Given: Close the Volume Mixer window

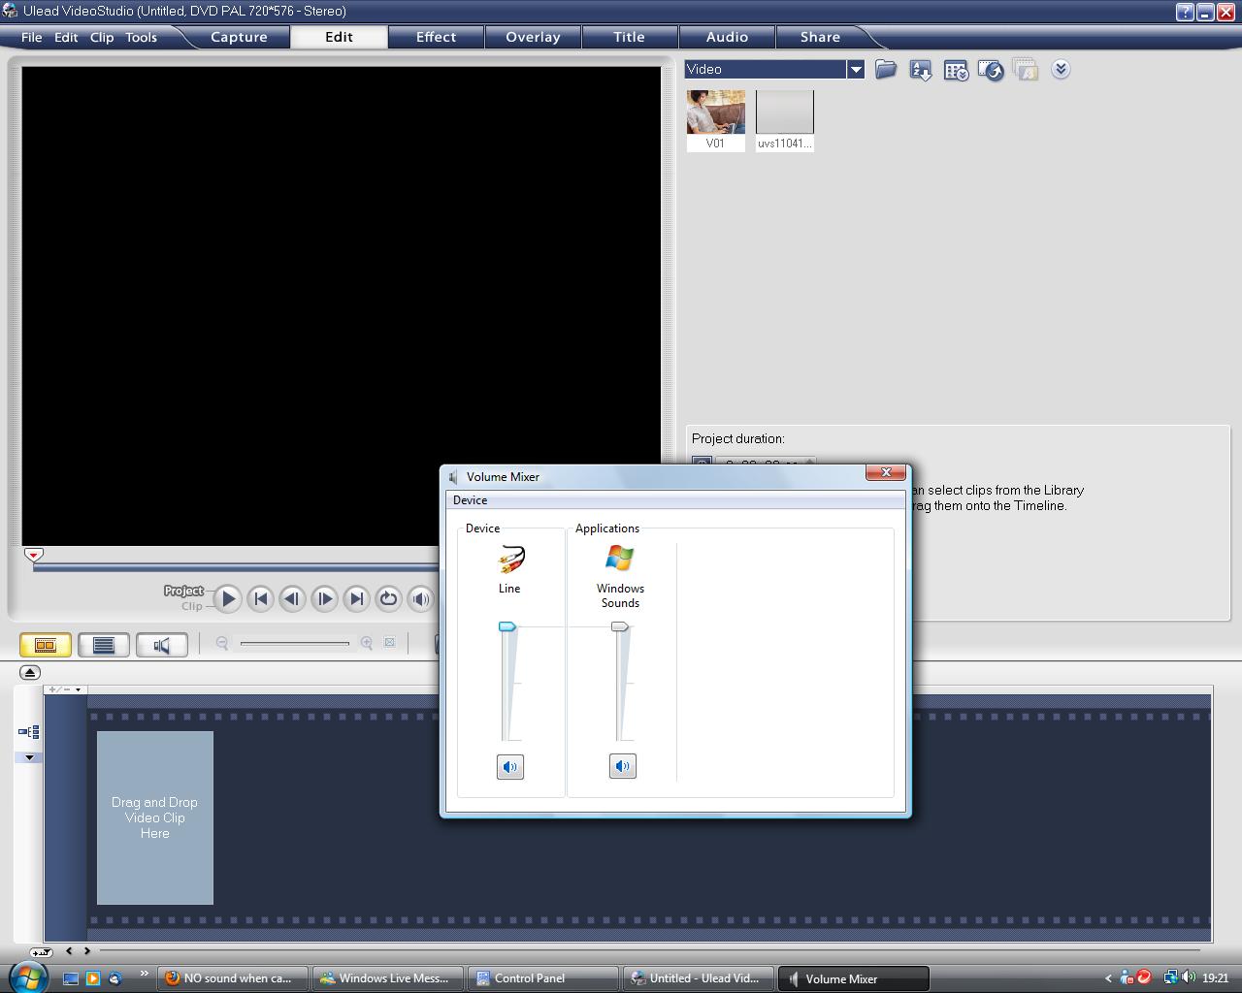Looking at the screenshot, I should (x=886, y=472).
